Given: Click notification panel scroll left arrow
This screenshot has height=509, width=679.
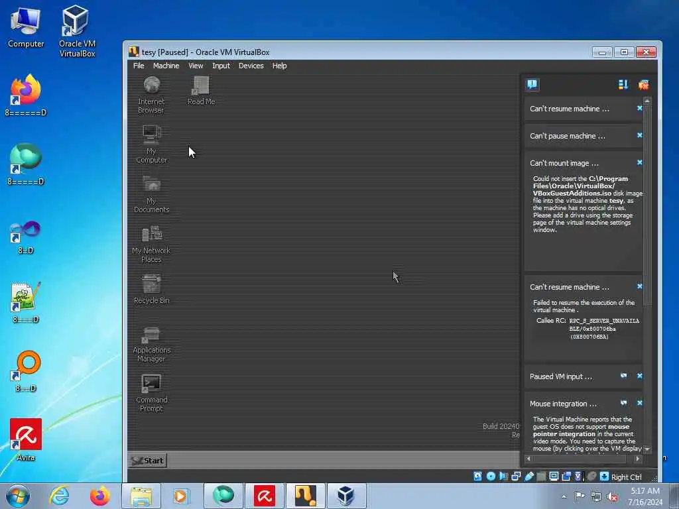Looking at the screenshot, I should point(528,459).
